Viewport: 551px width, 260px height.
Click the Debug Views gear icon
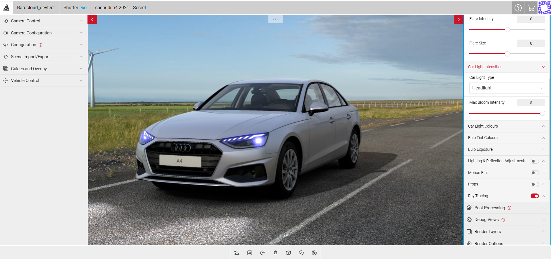pyautogui.click(x=469, y=220)
